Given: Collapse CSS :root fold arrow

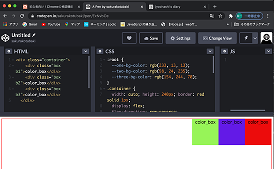Looking at the screenshot, I should (104, 60).
